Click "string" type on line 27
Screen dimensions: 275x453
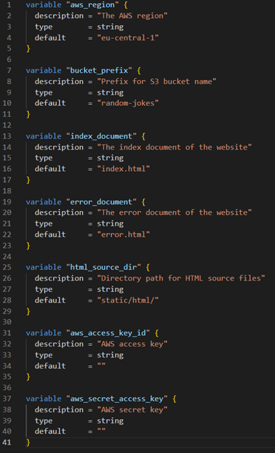[x=110, y=289]
